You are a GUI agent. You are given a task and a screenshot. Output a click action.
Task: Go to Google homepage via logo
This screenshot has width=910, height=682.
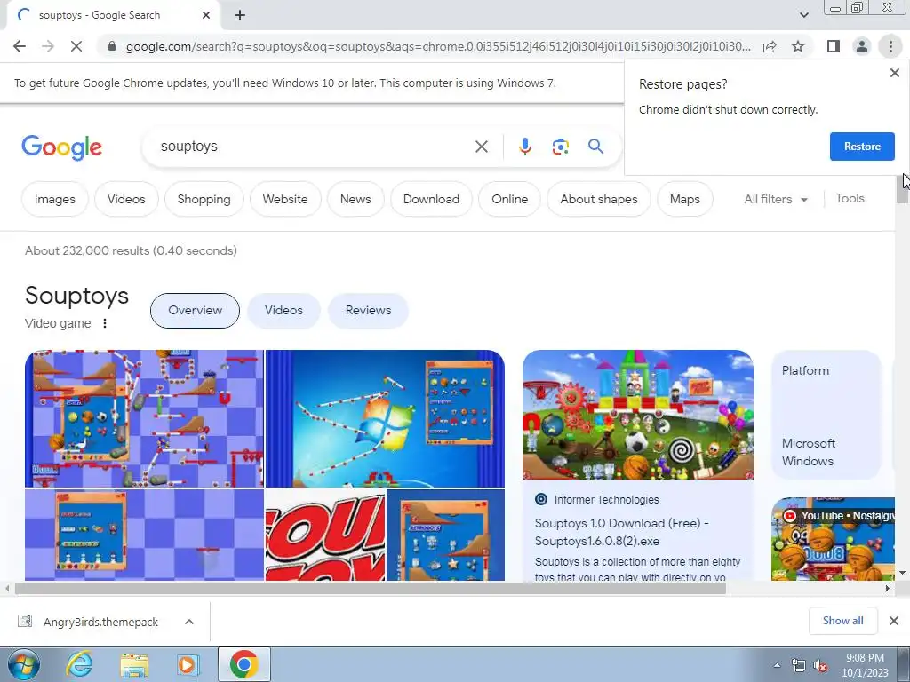(61, 147)
